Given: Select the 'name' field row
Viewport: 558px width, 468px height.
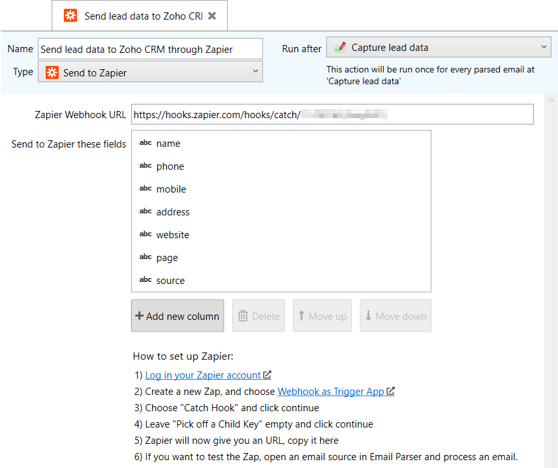Looking at the screenshot, I should pos(281,144).
